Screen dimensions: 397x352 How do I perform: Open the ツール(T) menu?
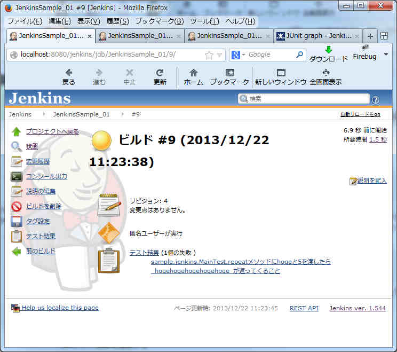204,21
